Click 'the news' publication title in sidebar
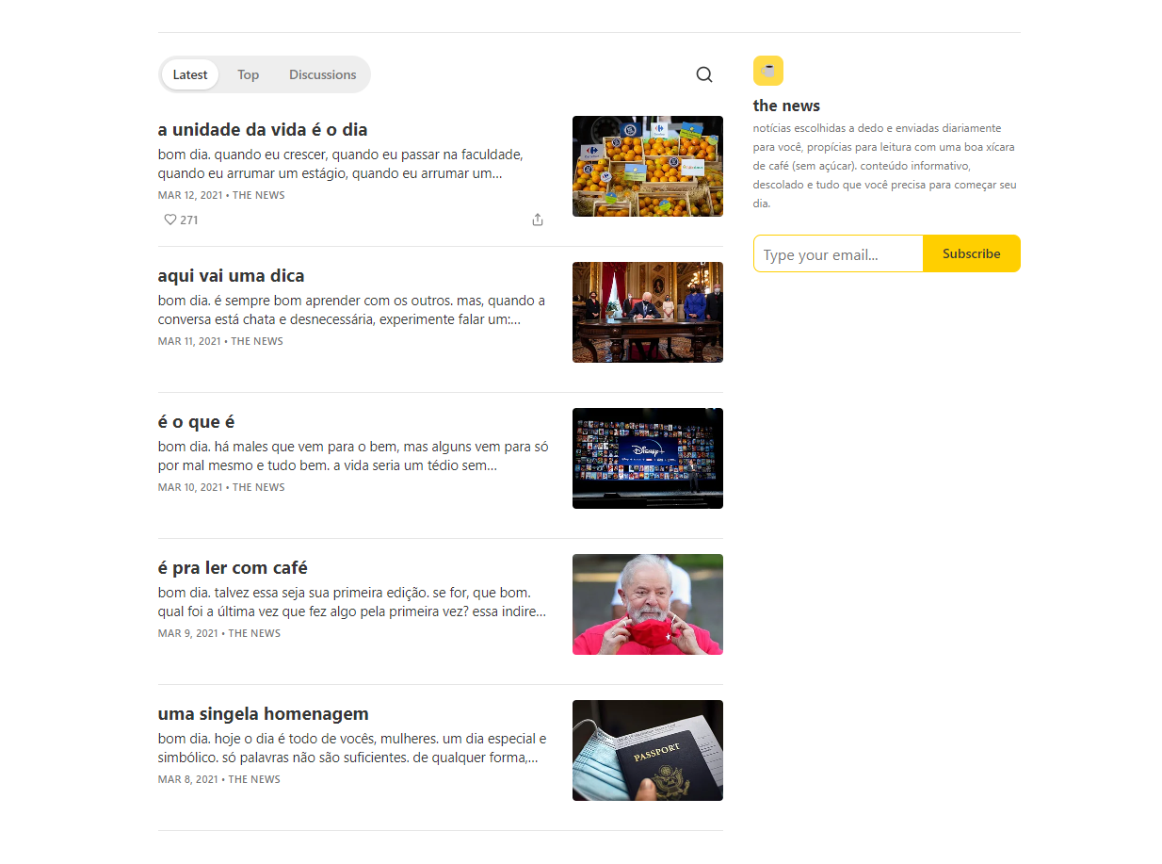Image resolution: width=1162 pixels, height=864 pixels. (786, 106)
